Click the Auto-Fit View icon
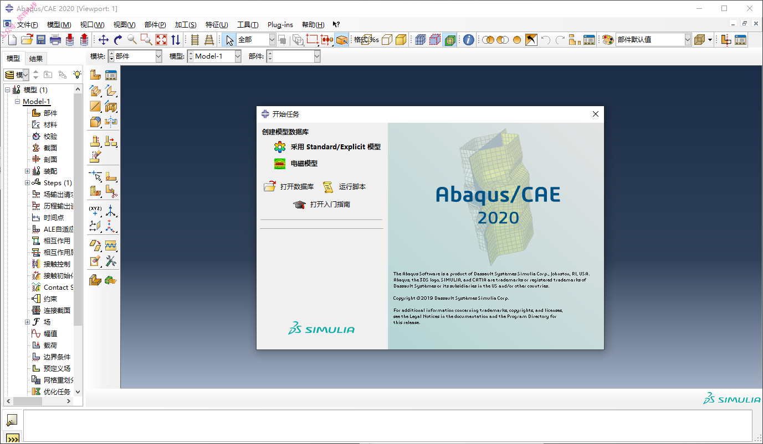 pos(161,40)
